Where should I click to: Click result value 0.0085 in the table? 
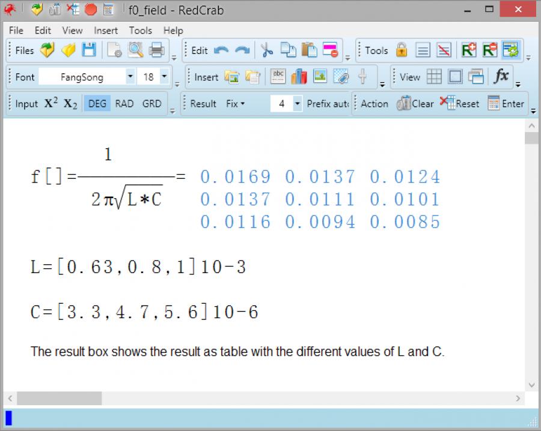(x=405, y=222)
